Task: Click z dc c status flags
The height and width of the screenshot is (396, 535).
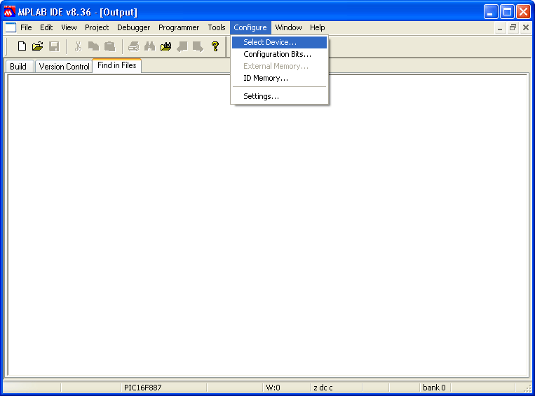Action: tap(323, 388)
